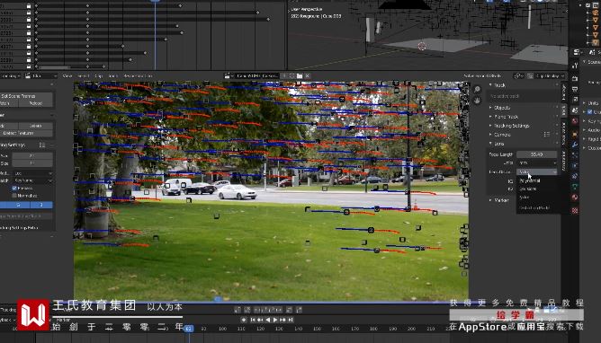
Task: Jump to the first frame in timeline
Action: pos(253,320)
